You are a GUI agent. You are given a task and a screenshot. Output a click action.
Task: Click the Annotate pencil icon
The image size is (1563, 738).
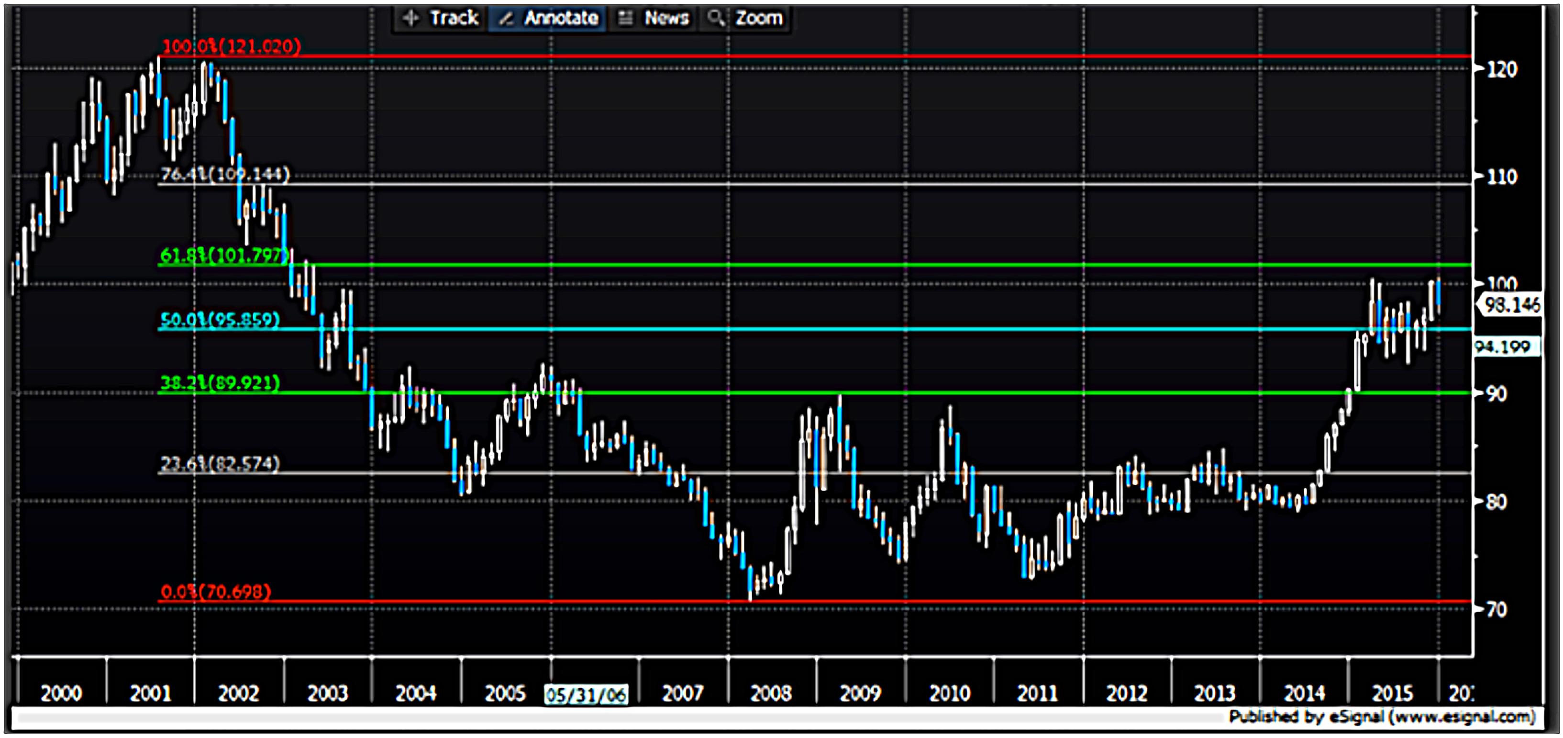pos(505,19)
